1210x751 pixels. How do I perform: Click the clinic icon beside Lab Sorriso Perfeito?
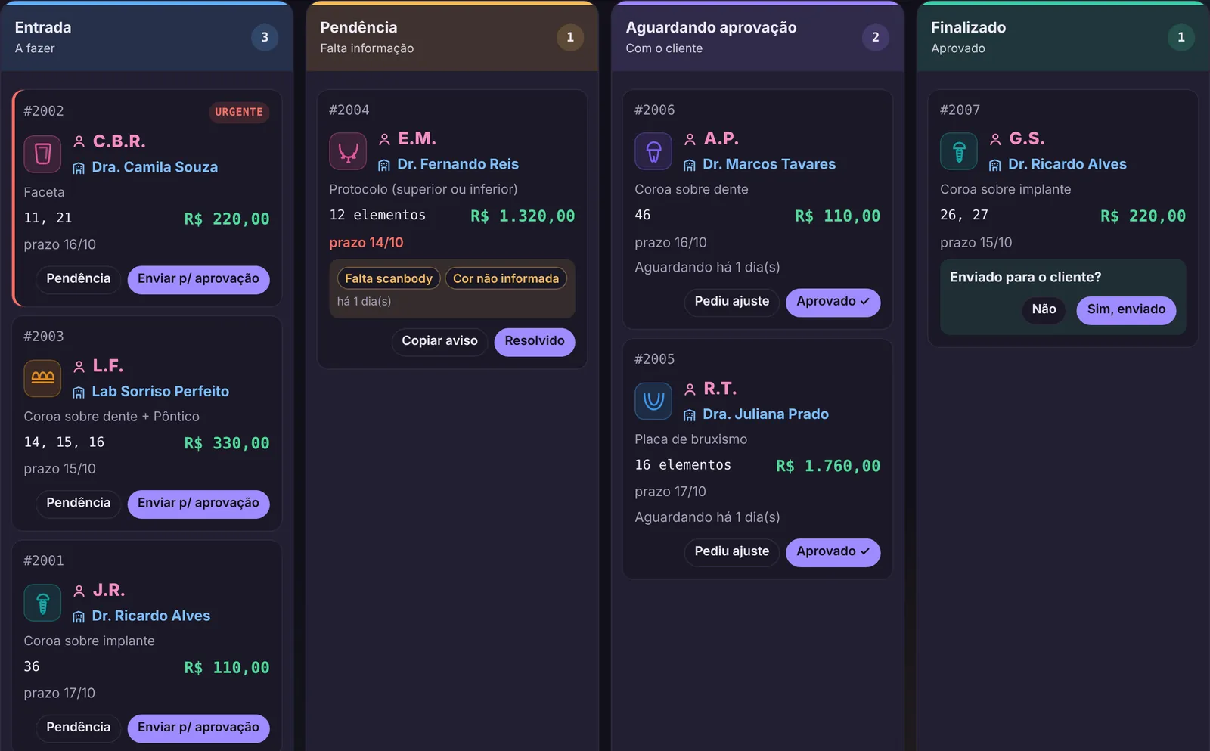(79, 393)
